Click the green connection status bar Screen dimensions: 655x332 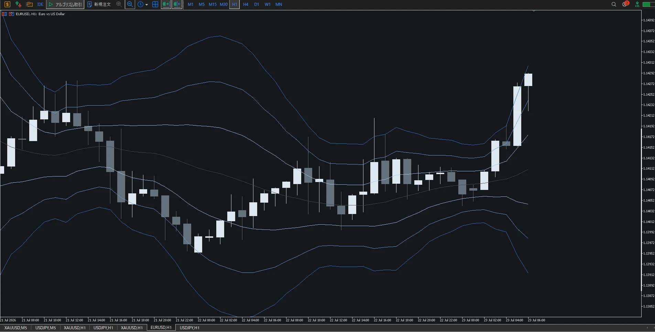648,4
